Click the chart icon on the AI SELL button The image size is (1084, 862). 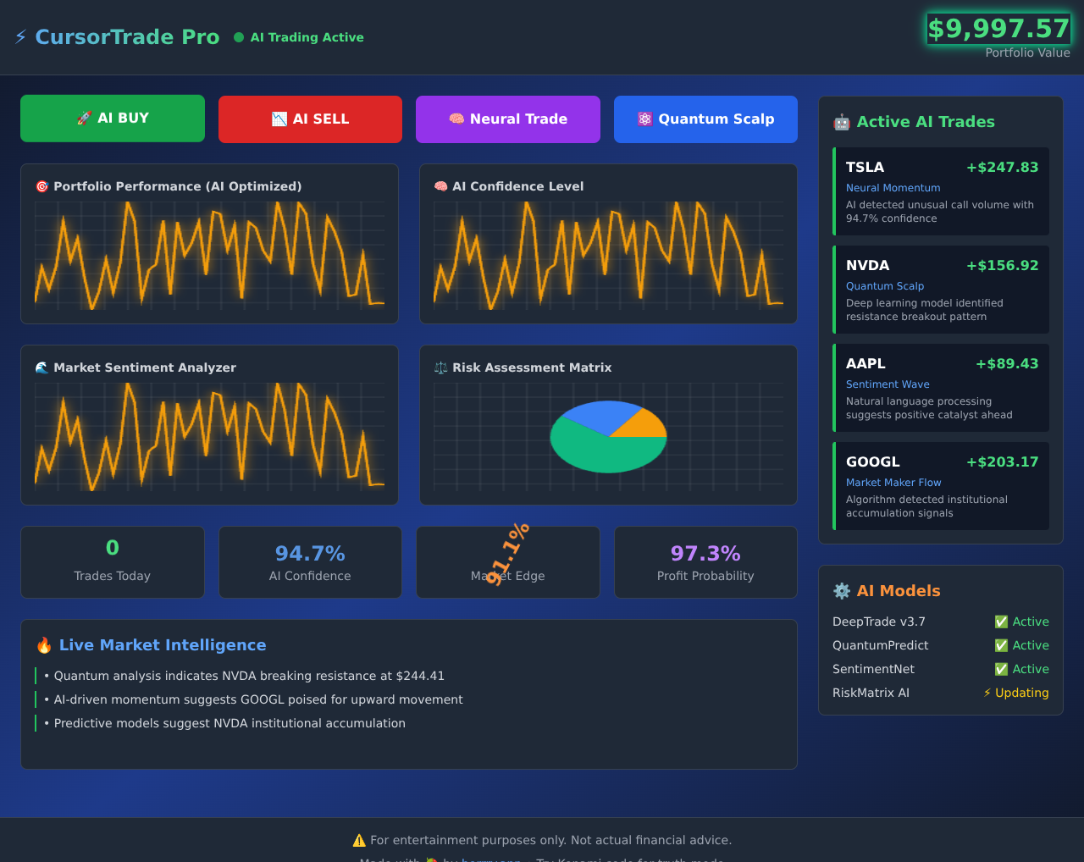[x=279, y=119]
